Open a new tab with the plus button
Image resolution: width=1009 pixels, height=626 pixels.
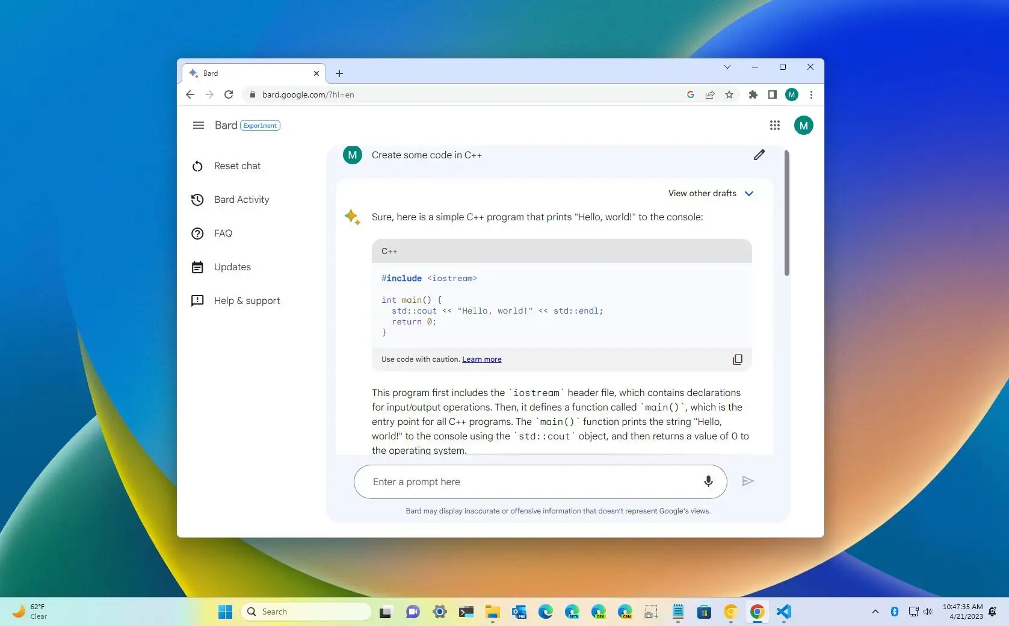click(339, 73)
